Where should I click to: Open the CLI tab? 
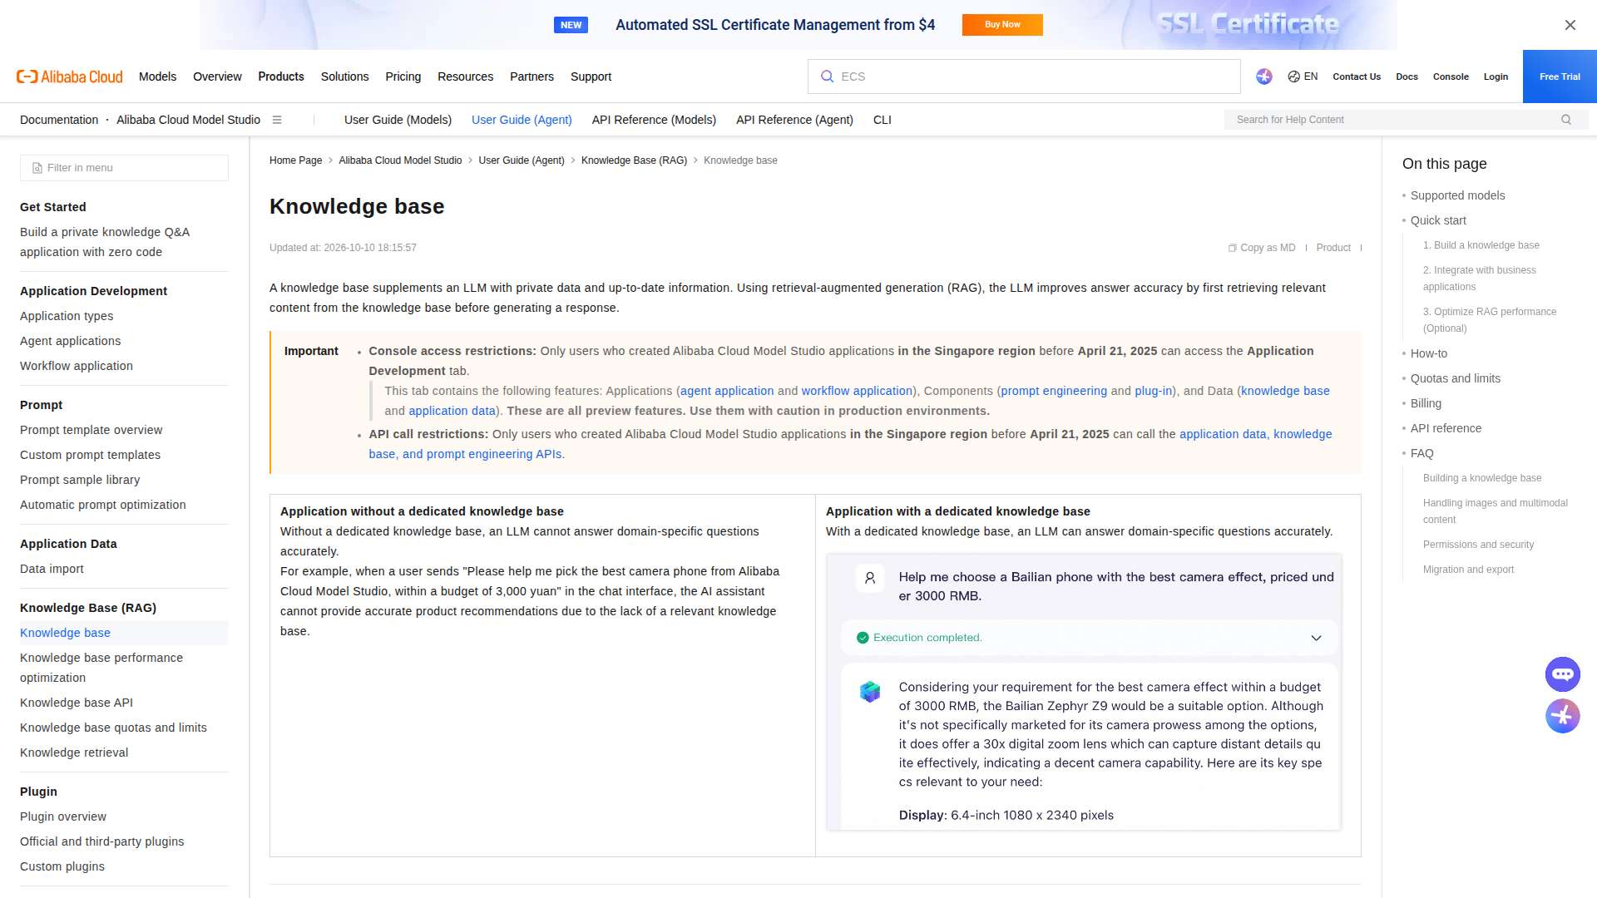[x=883, y=120]
